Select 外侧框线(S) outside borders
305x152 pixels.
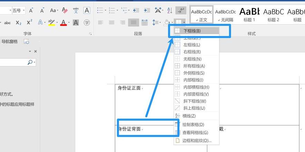[196, 73]
